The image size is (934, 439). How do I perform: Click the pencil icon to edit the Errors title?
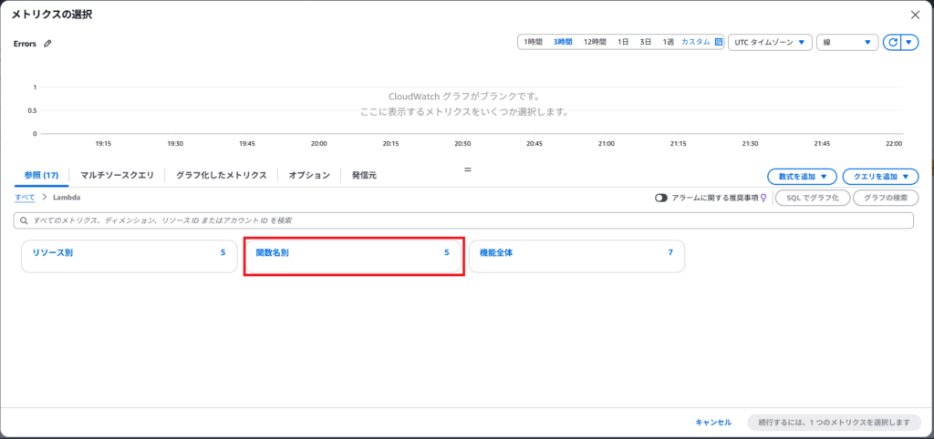[x=47, y=43]
